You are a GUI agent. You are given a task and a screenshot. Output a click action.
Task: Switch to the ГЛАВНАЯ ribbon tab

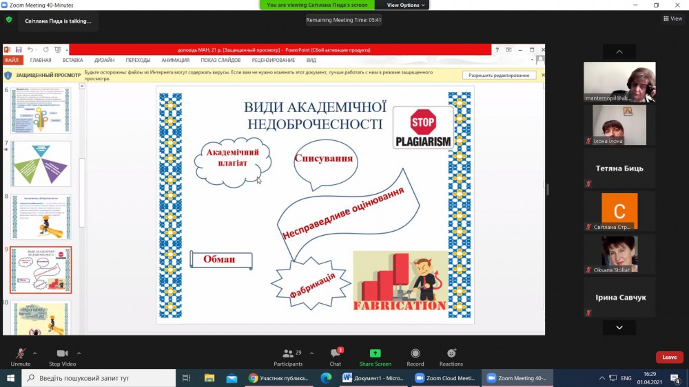coord(41,60)
